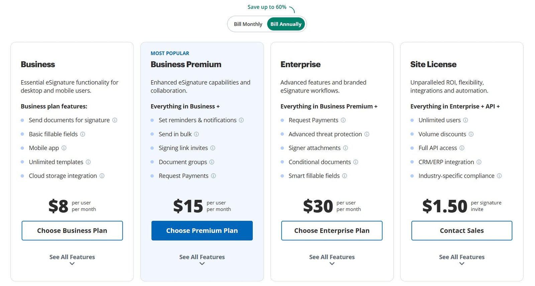Click info icon next to Send in bulk
The height and width of the screenshot is (286, 535).
click(x=196, y=134)
